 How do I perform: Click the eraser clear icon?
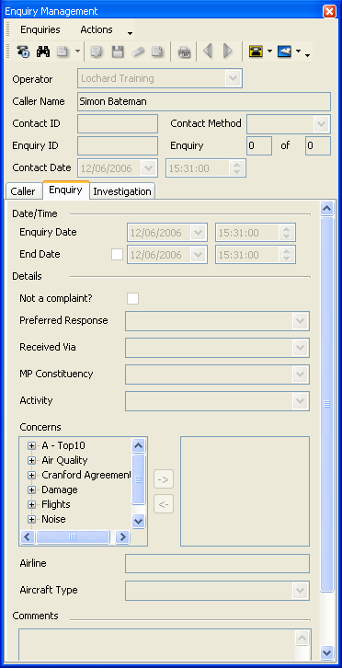tap(138, 52)
